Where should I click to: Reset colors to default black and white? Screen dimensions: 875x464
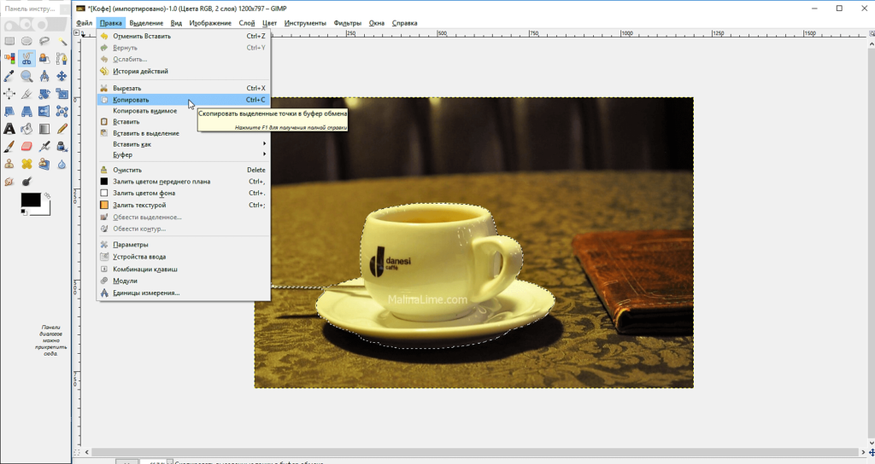pos(24,212)
